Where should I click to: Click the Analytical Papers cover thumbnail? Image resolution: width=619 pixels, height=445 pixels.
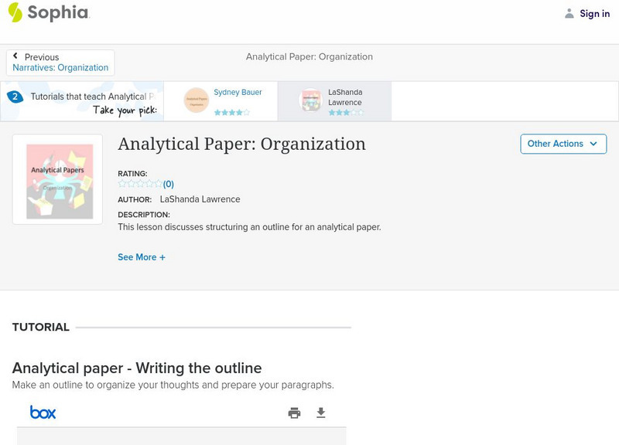(x=57, y=179)
